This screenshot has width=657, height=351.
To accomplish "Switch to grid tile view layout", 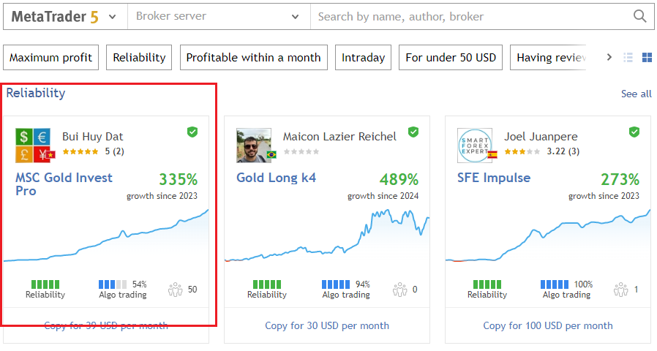I will click(647, 57).
